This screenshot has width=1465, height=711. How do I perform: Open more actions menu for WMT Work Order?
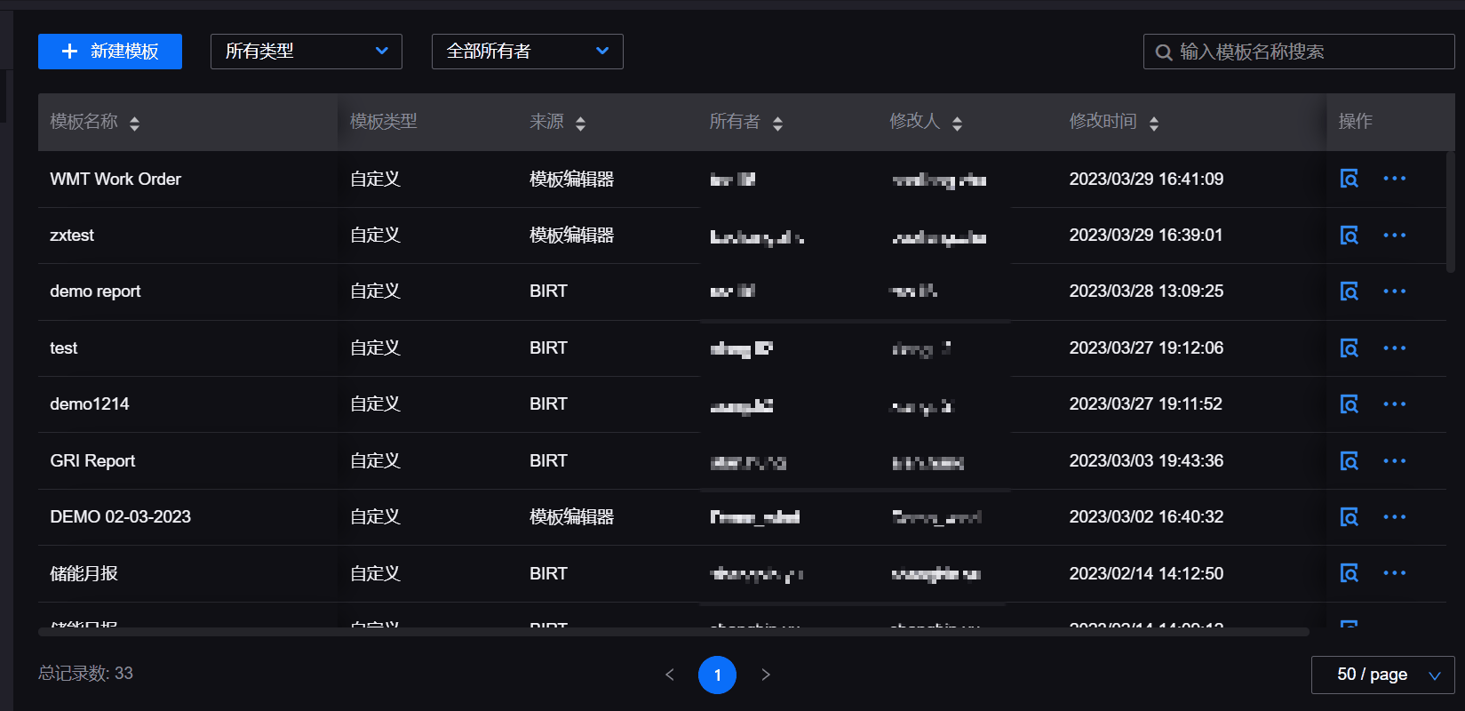pos(1395,179)
